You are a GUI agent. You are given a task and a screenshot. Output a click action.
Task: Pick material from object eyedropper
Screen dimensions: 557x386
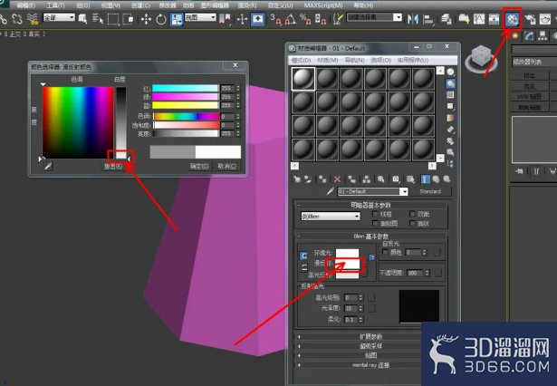[330, 191]
